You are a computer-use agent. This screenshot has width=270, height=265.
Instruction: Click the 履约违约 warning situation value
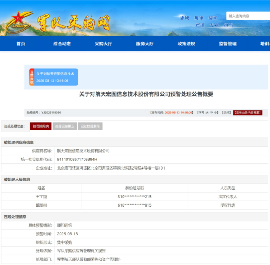coord(65,226)
